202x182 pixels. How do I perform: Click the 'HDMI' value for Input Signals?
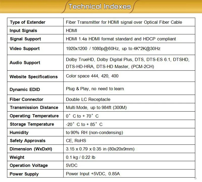click(71, 31)
